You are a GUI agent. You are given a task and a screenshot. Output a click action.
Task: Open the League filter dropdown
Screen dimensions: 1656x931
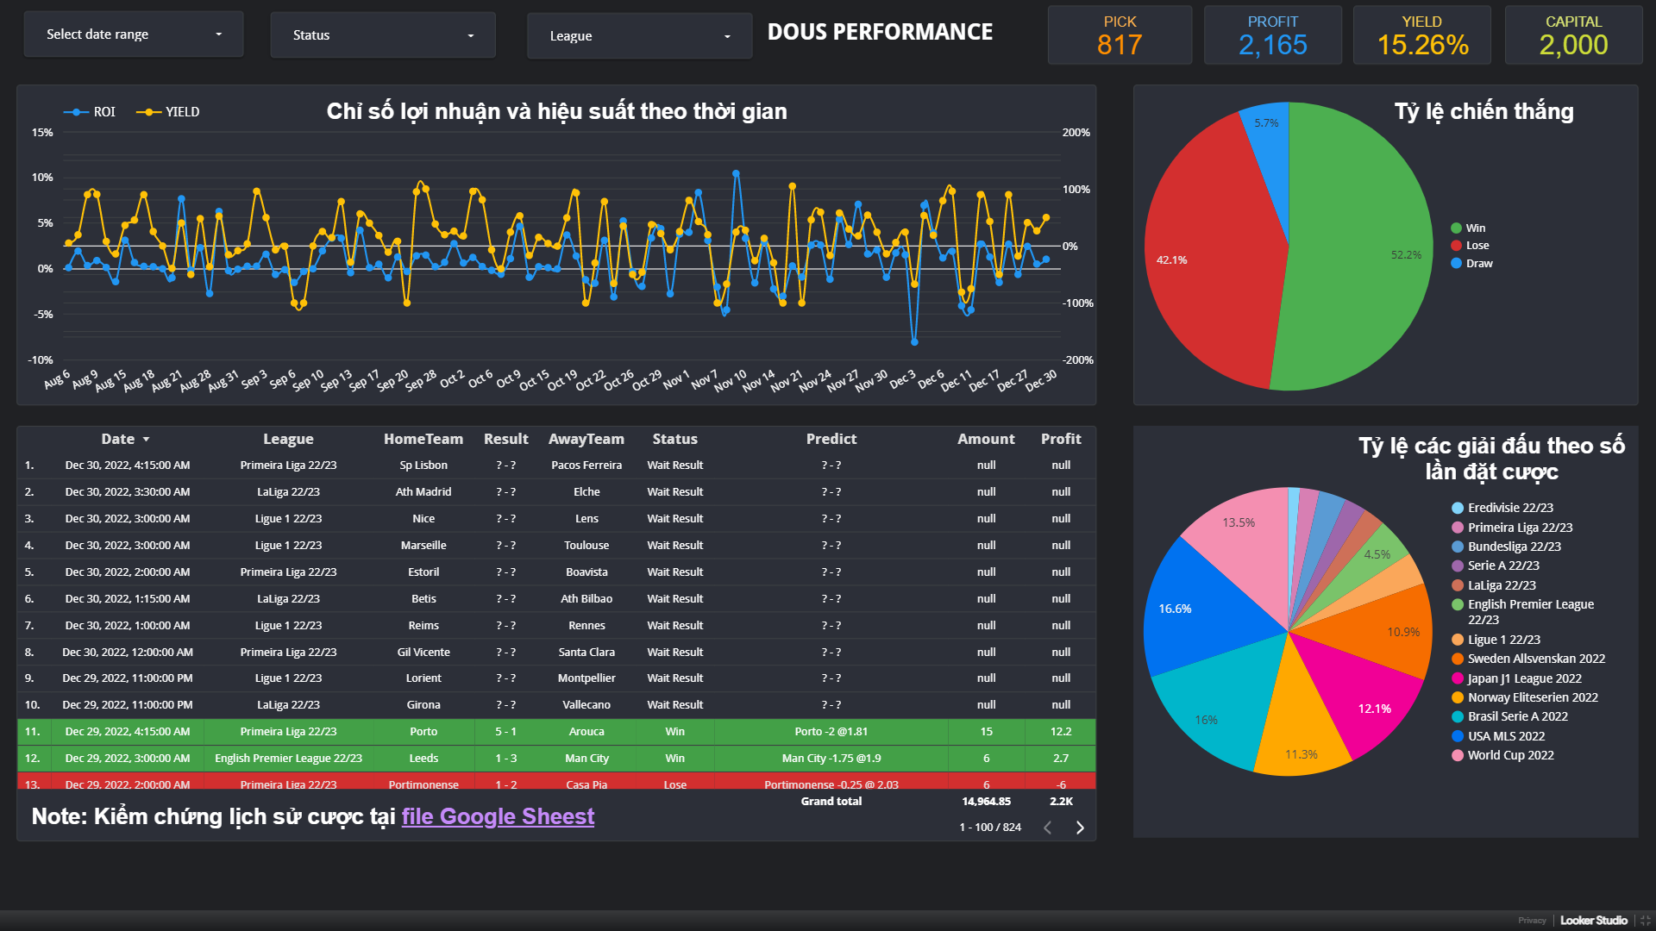click(x=639, y=36)
